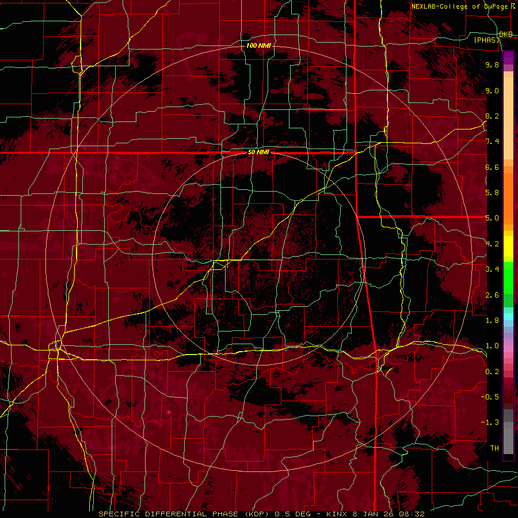The image size is (518, 518).
Task: Click the TH label on the color scale
Action: tap(494, 448)
